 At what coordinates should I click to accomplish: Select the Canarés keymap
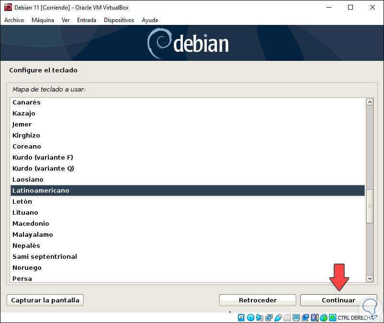[x=188, y=102]
